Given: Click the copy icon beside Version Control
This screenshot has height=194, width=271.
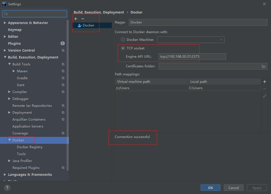Looking at the screenshot, I should (x=63, y=51).
